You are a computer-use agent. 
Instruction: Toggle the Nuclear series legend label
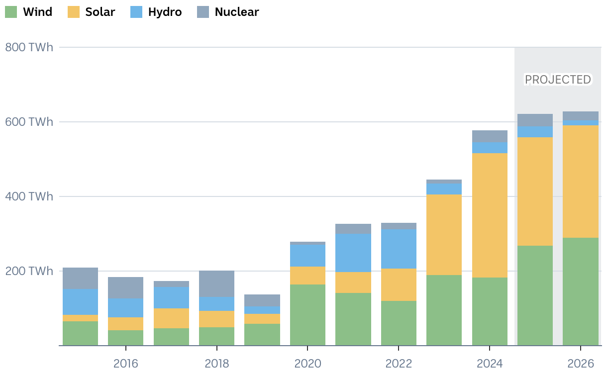tap(236, 12)
